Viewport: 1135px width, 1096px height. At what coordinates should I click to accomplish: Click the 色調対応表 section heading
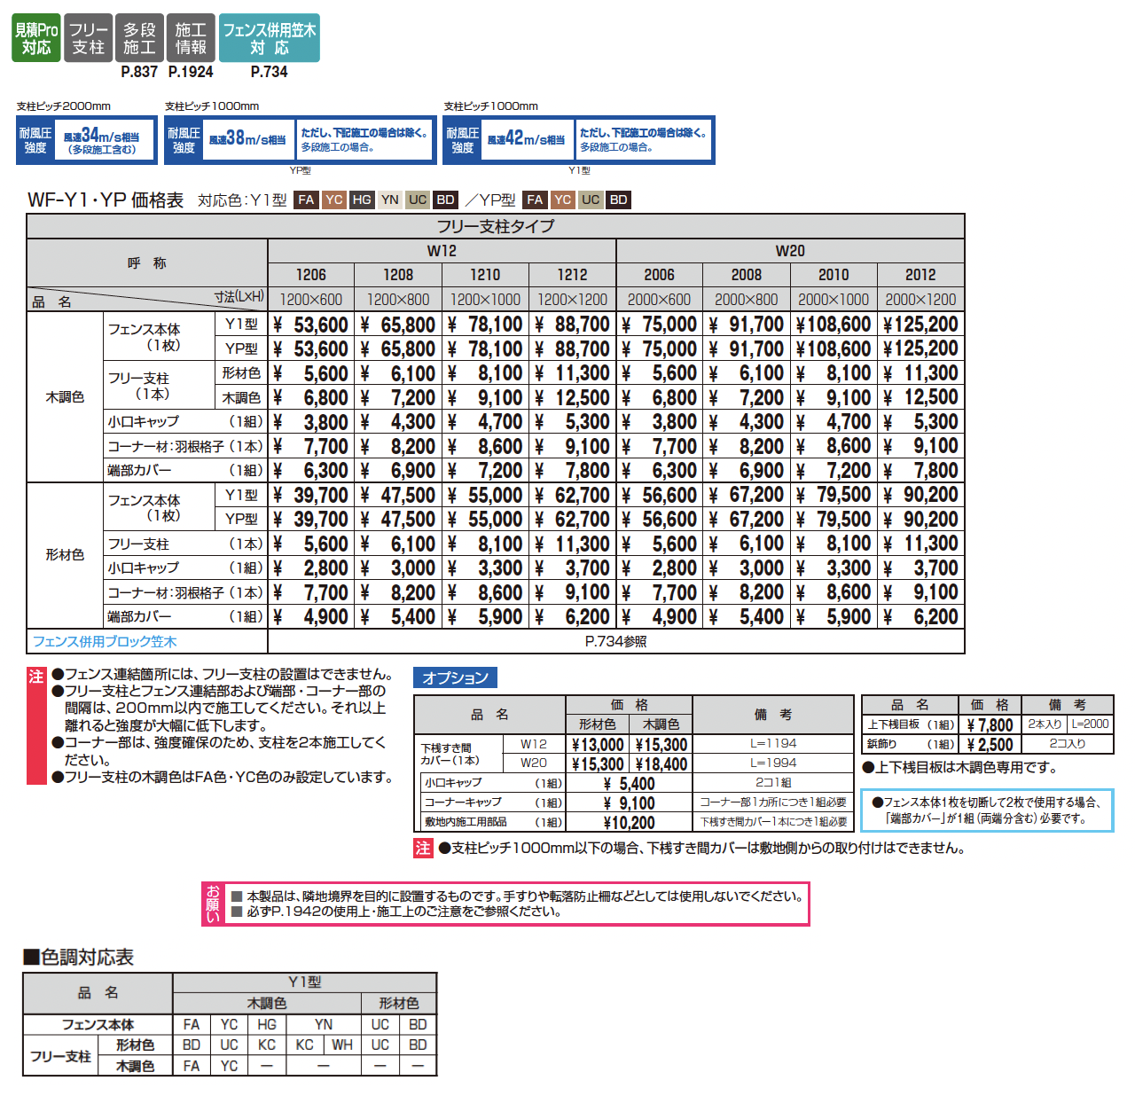[x=79, y=957]
